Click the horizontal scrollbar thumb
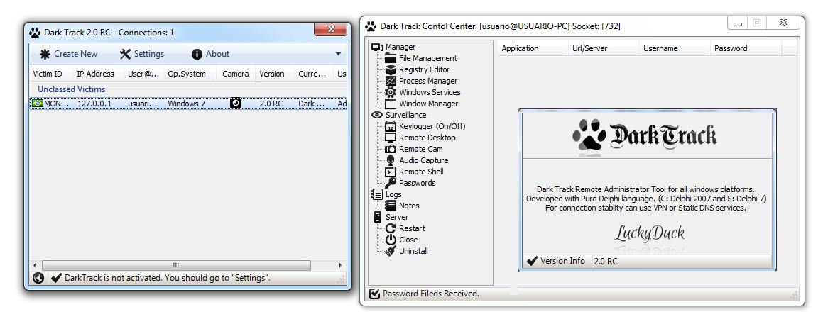The height and width of the screenshot is (324, 823). coord(176,266)
